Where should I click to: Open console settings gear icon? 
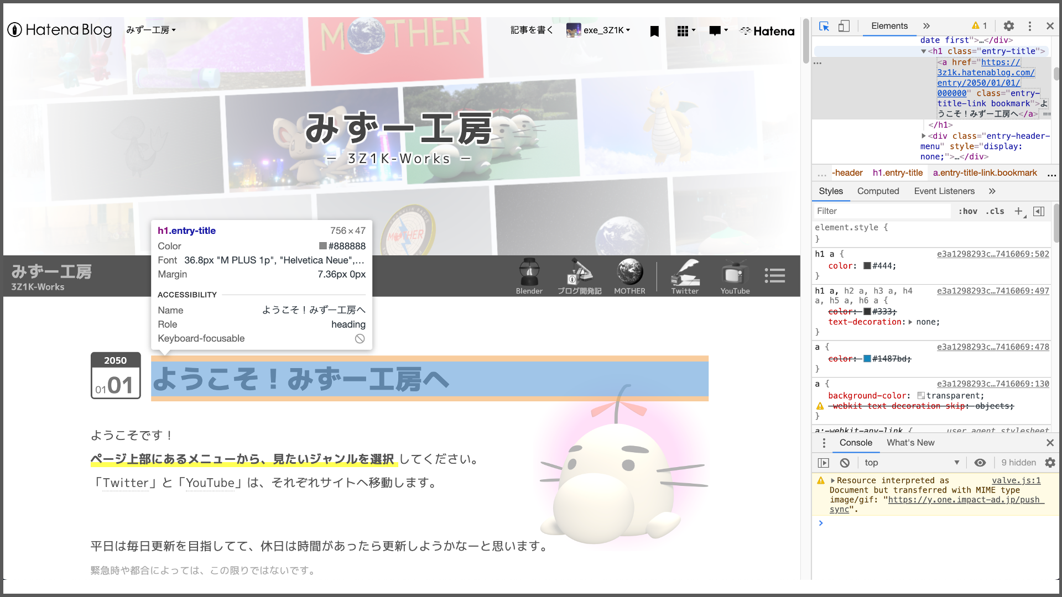click(1050, 463)
